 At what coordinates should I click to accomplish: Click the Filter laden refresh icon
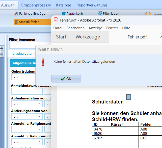tap(100, 13)
